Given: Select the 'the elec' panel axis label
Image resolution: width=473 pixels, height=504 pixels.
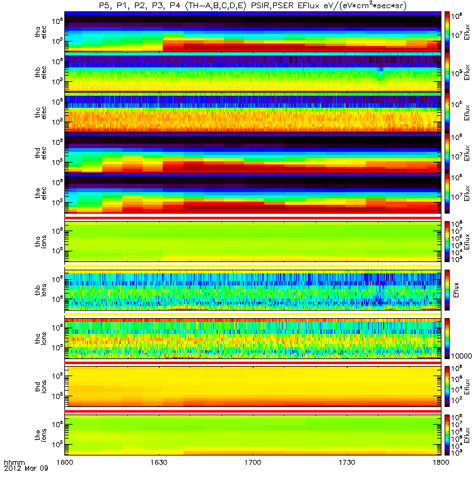Looking at the screenshot, I should pyautogui.click(x=41, y=193).
